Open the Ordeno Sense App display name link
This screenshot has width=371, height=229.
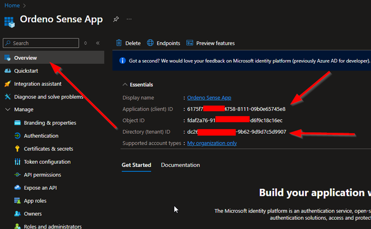(x=209, y=98)
